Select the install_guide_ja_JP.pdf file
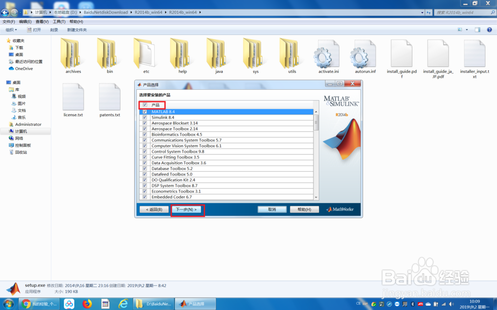The width and height of the screenshot is (497, 310). [x=438, y=59]
